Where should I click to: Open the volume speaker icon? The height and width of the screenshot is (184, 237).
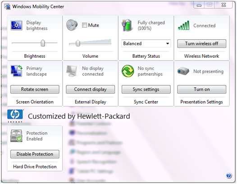[x=72, y=25]
